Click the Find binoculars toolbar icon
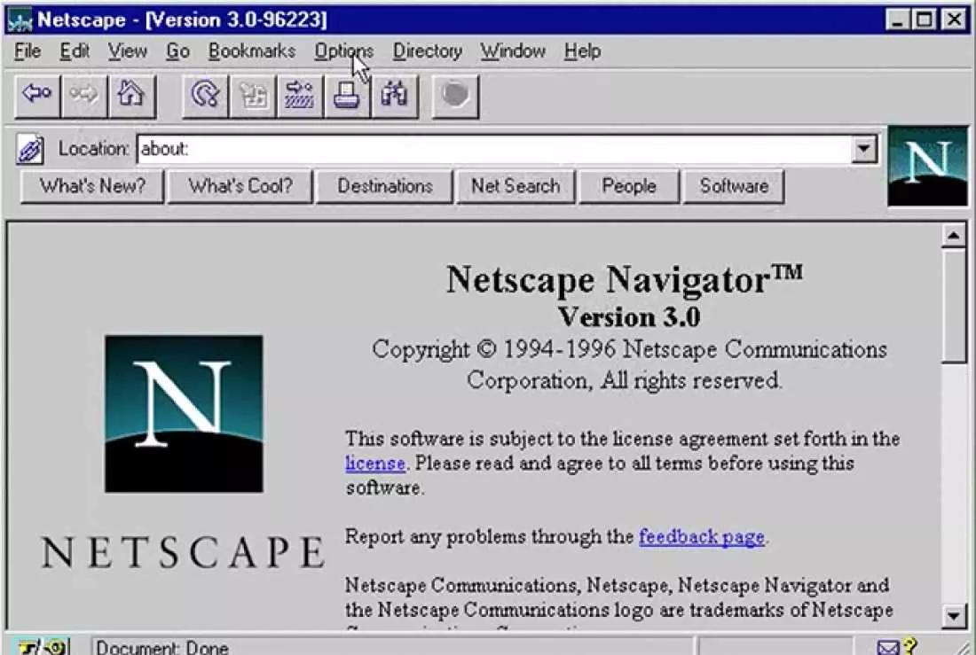The image size is (976, 655). [394, 95]
